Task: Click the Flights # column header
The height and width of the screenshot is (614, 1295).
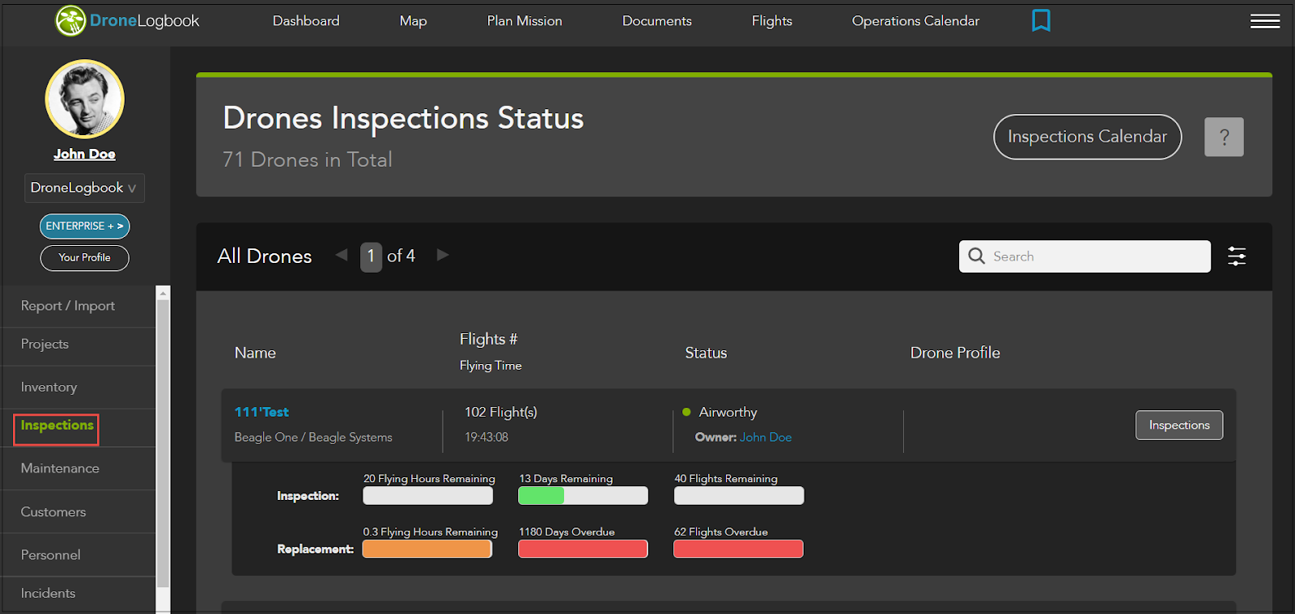Action: tap(488, 339)
